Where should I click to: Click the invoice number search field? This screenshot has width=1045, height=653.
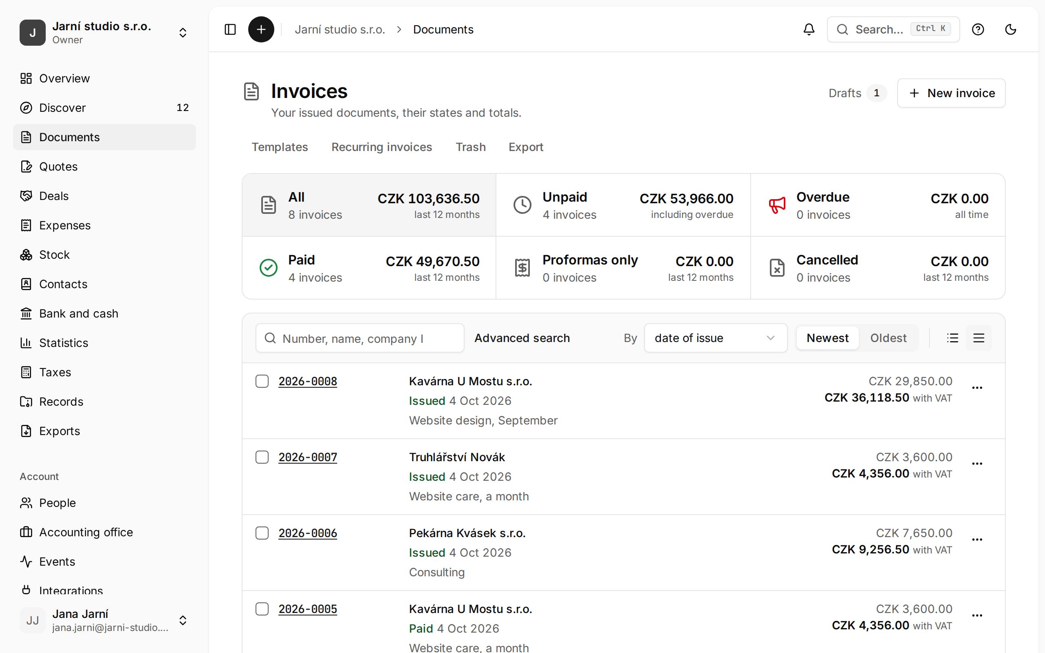(x=360, y=338)
